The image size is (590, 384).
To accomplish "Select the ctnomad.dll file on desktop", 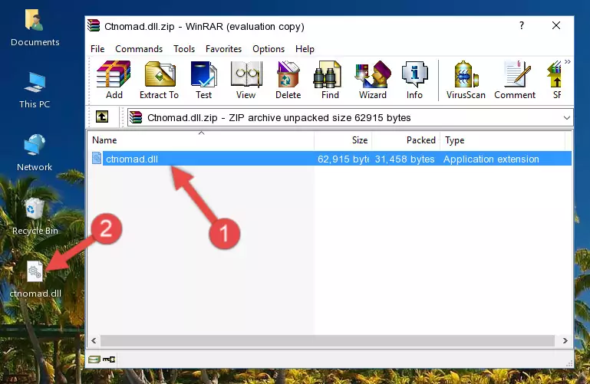I will coord(35,279).
